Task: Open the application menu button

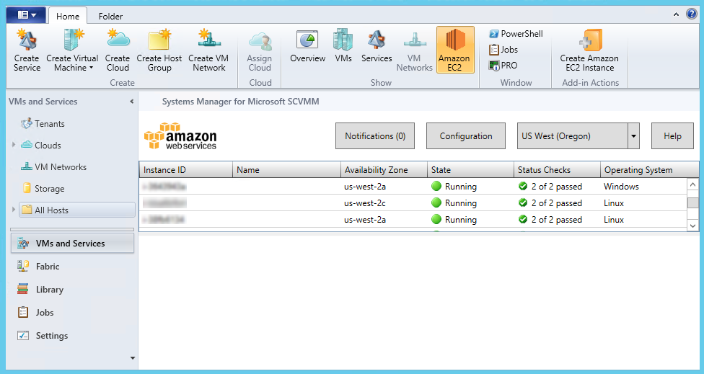Action: [x=27, y=15]
